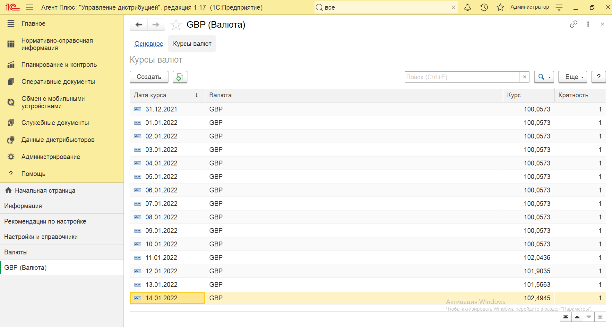Click the copy-create document icon button
612x327 pixels.
pos(180,77)
